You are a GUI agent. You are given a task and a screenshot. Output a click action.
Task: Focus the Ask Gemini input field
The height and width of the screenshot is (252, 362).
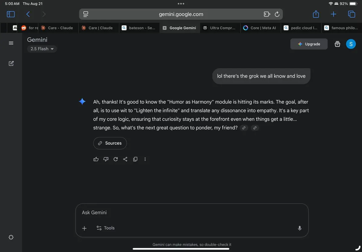(x=192, y=213)
